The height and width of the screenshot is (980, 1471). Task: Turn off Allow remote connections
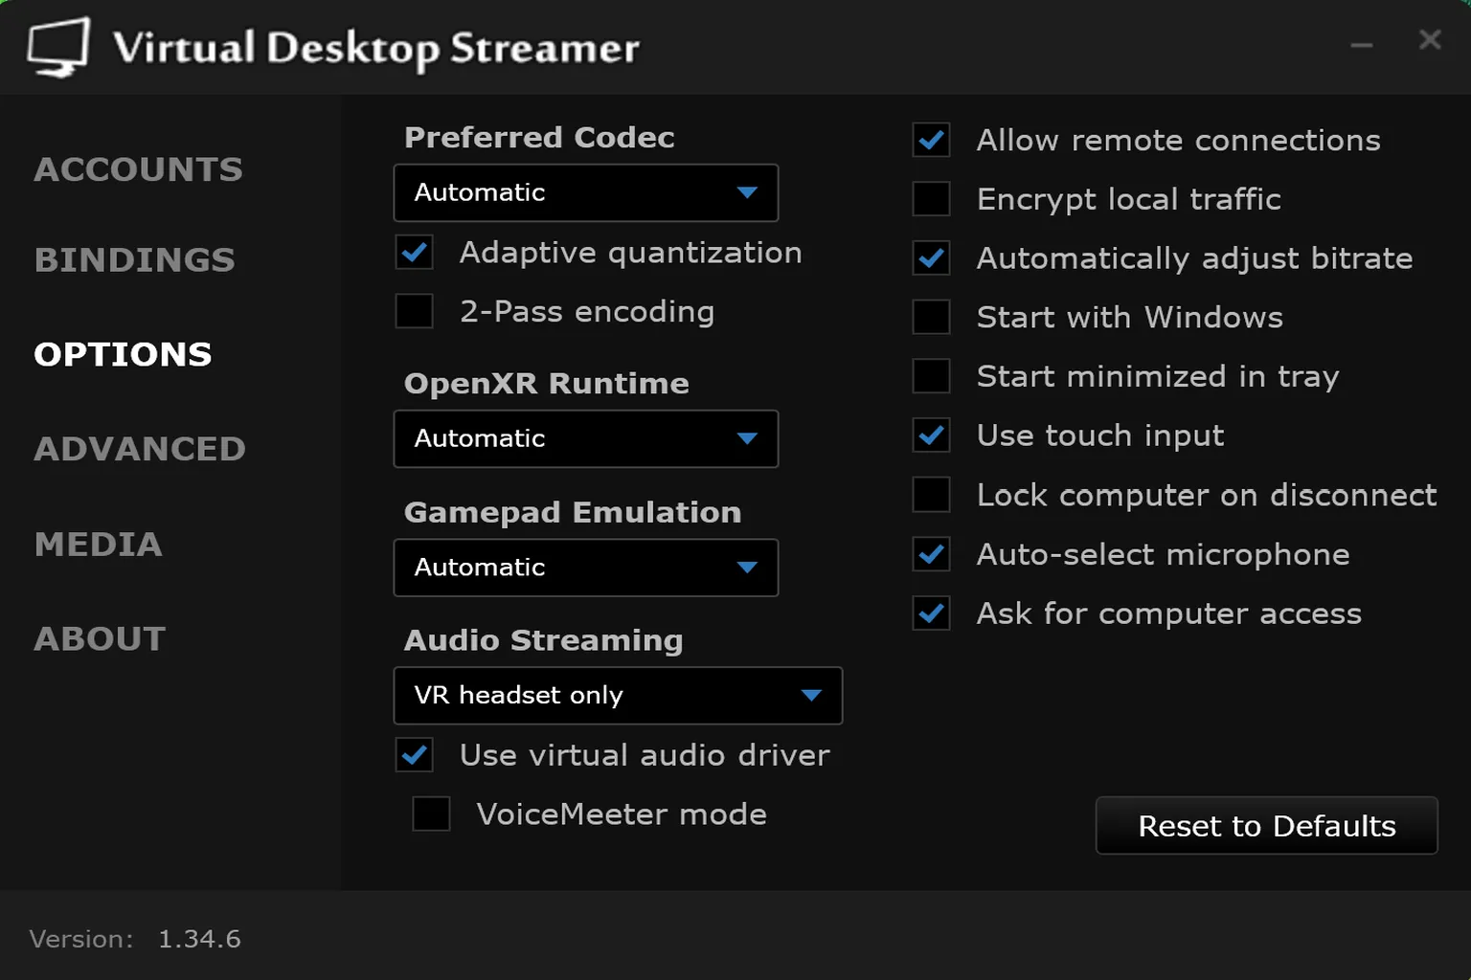click(x=930, y=140)
